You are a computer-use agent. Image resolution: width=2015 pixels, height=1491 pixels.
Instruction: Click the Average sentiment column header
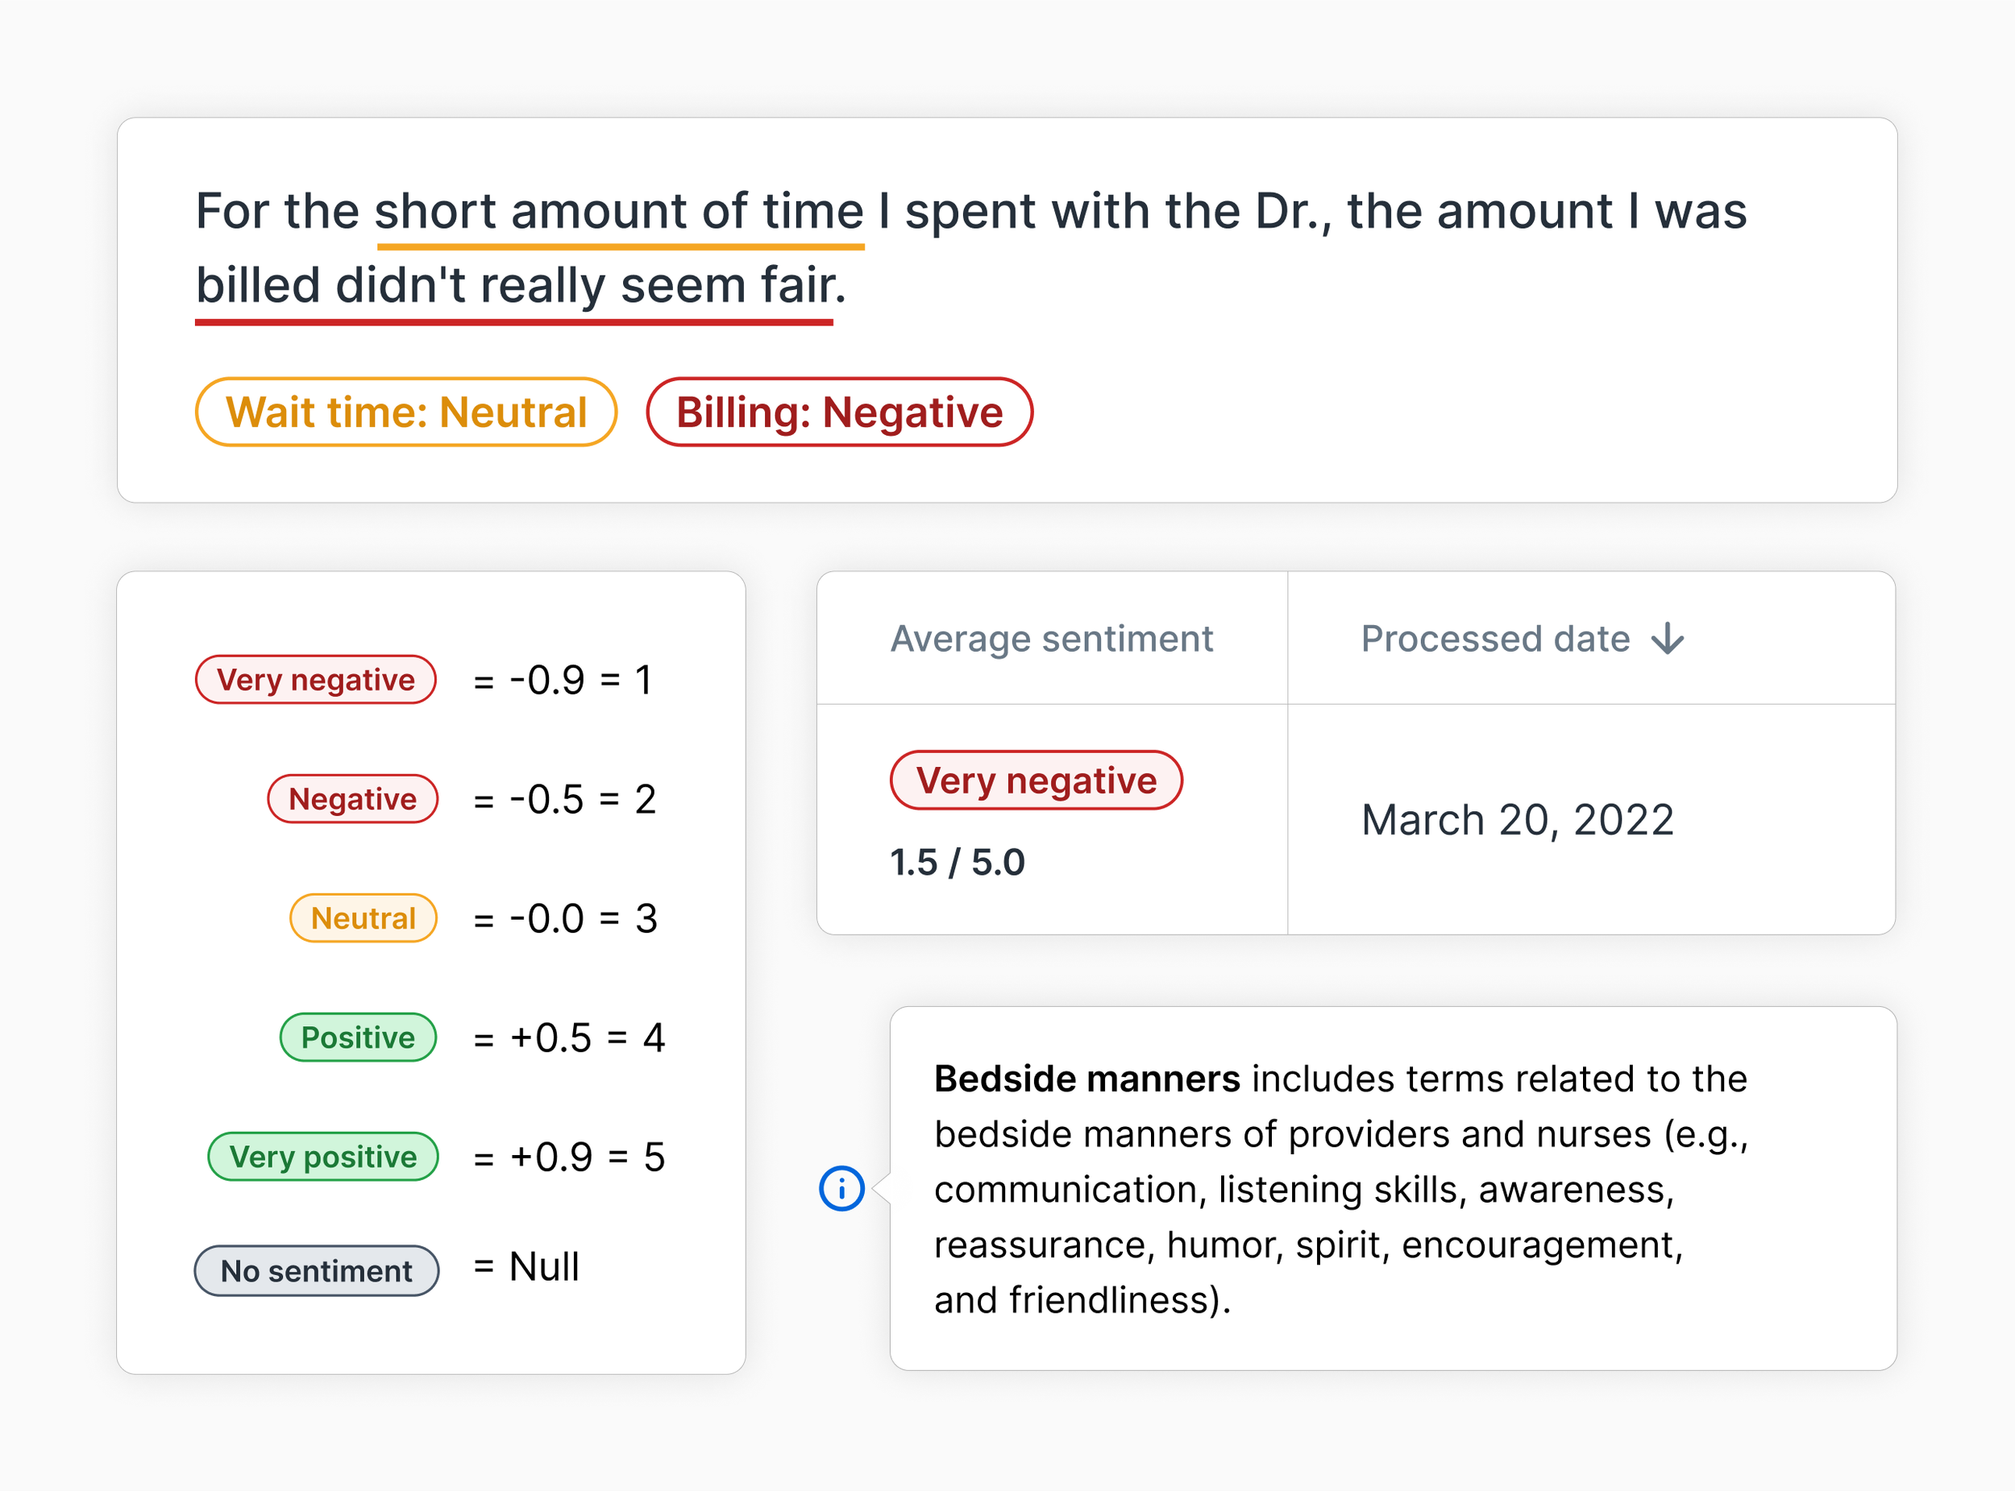[1051, 639]
